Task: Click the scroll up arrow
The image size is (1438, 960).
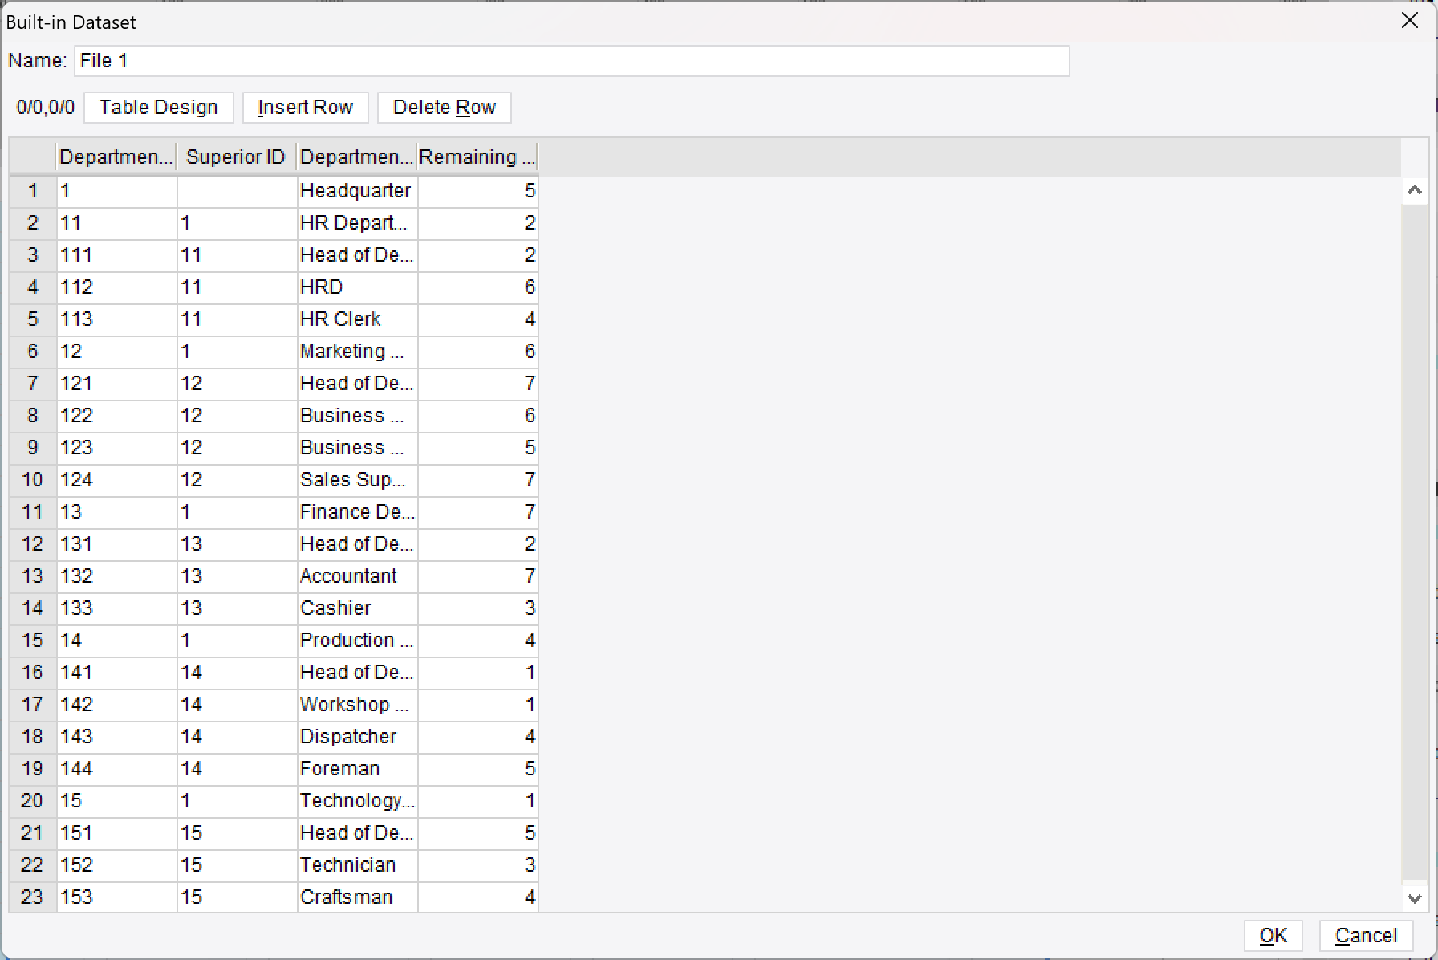Action: pyautogui.click(x=1414, y=191)
